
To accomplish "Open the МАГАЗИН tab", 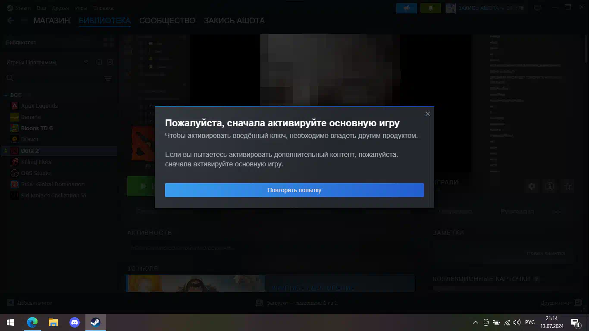I will click(52, 21).
